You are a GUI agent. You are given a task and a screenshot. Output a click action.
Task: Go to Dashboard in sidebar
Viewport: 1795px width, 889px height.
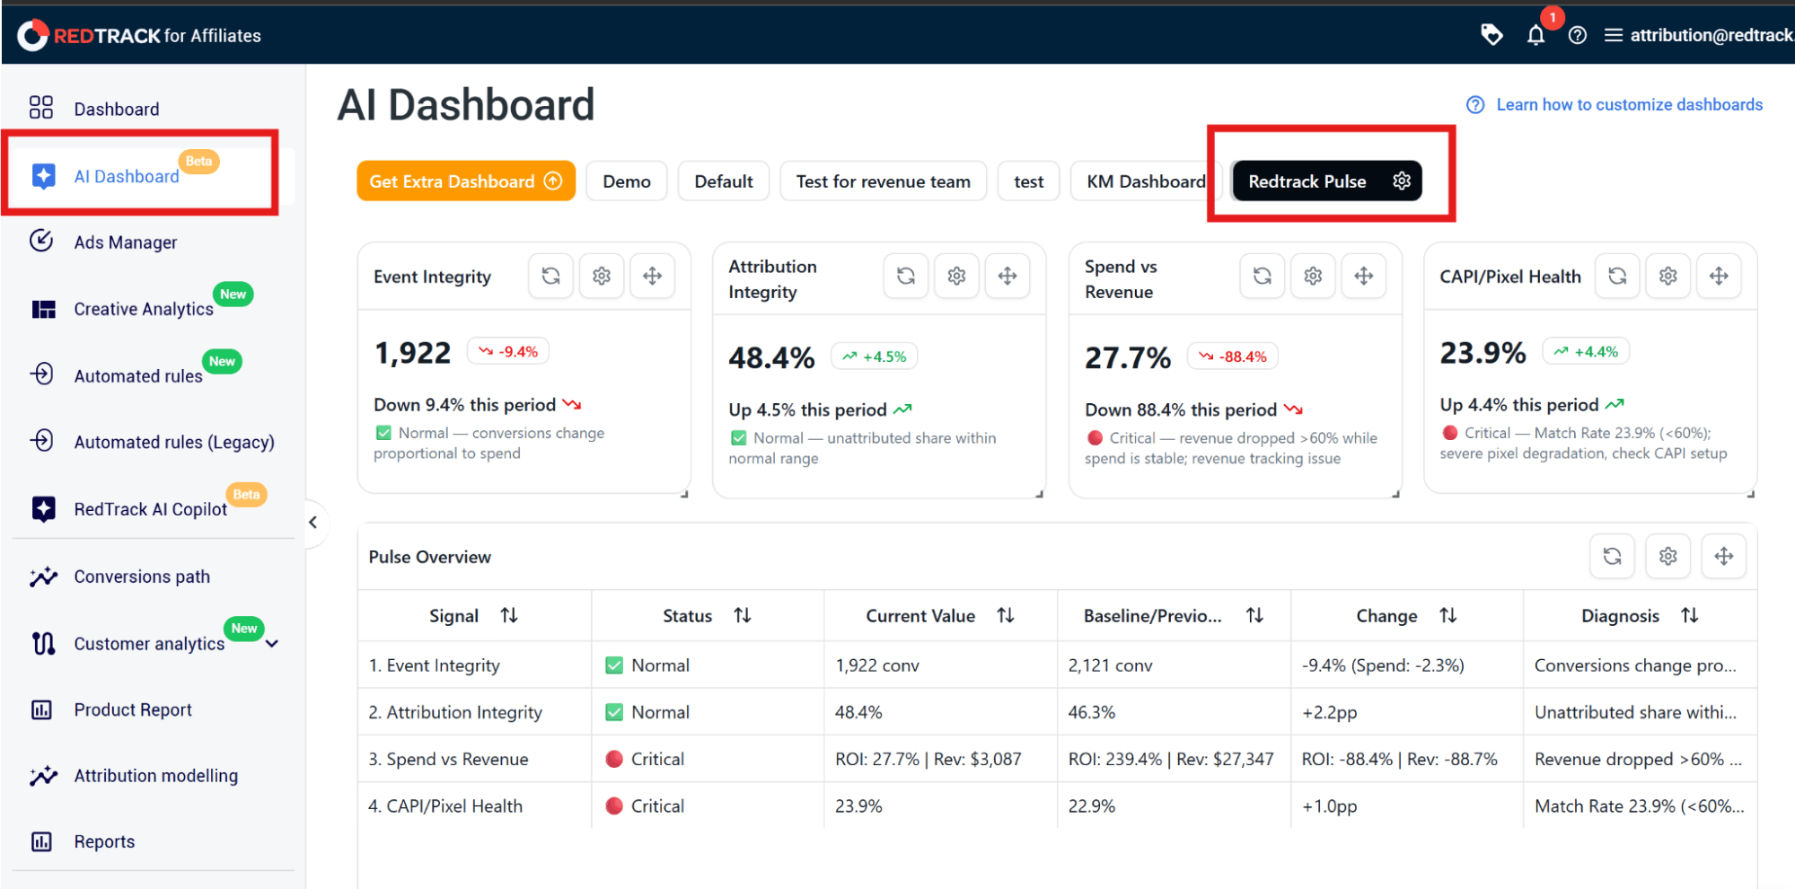coord(117,109)
